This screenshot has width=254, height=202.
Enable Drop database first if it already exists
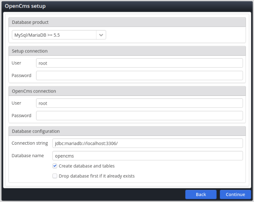point(55,176)
